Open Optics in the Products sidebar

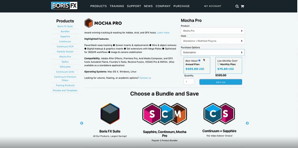[x=65, y=62]
